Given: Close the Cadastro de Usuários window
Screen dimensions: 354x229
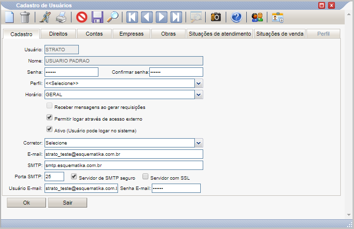Looking at the screenshot, I should [x=331, y=5].
